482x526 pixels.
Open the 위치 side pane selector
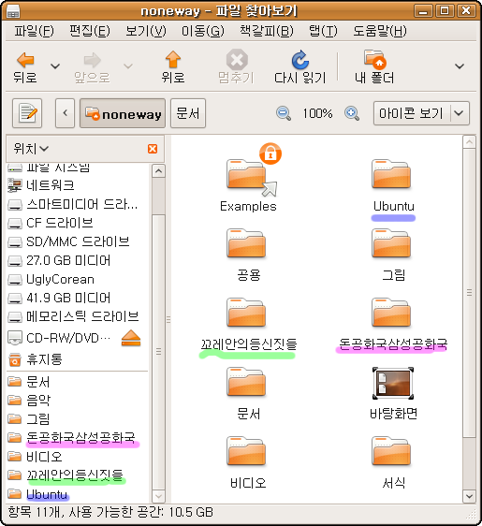pyautogui.click(x=31, y=148)
